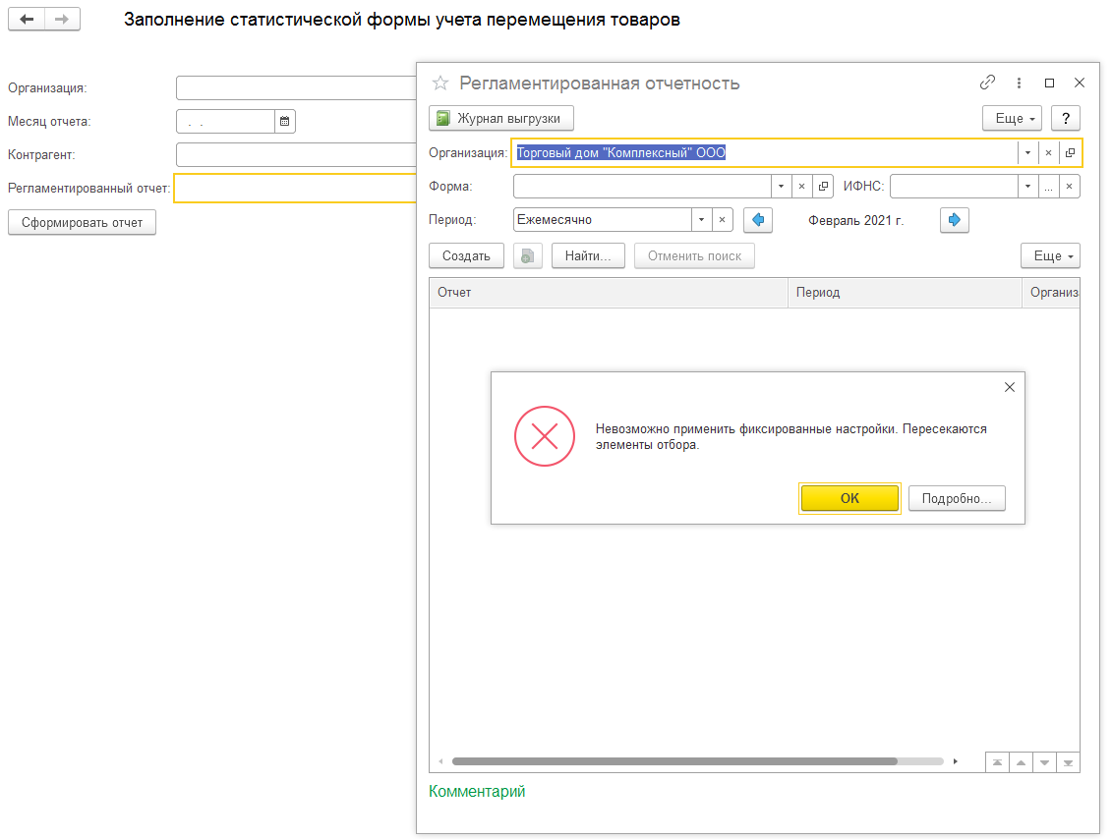This screenshot has width=1112, height=839.
Task: Move list to the last row
Action: [1068, 762]
